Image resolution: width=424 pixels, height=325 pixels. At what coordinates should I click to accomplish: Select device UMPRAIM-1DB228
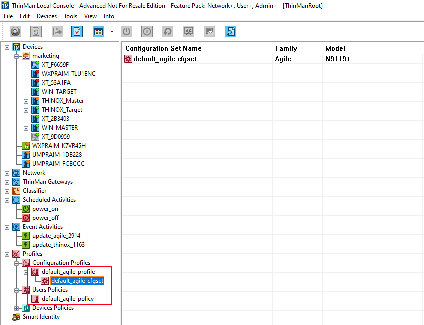click(x=57, y=155)
